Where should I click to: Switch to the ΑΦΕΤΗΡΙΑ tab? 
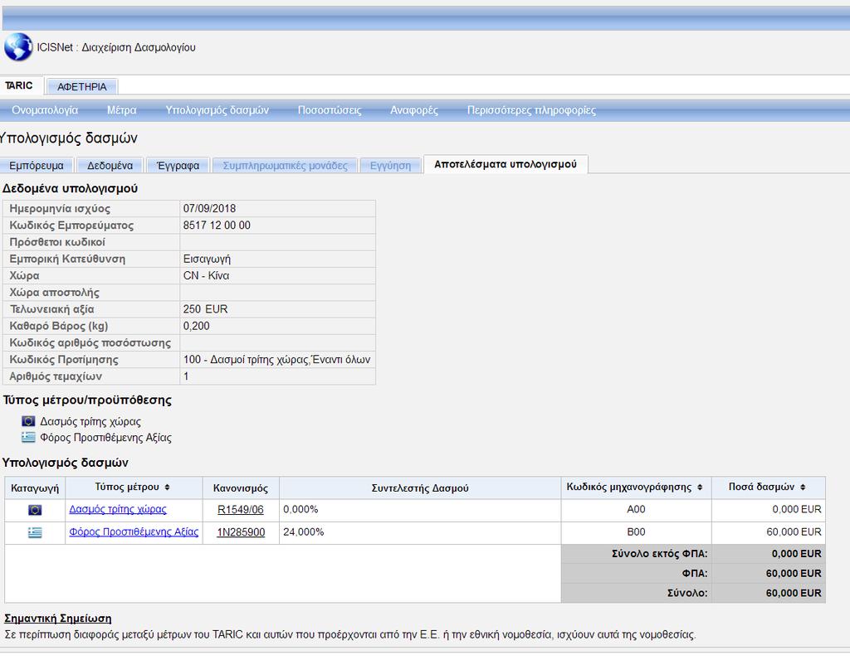coord(82,86)
